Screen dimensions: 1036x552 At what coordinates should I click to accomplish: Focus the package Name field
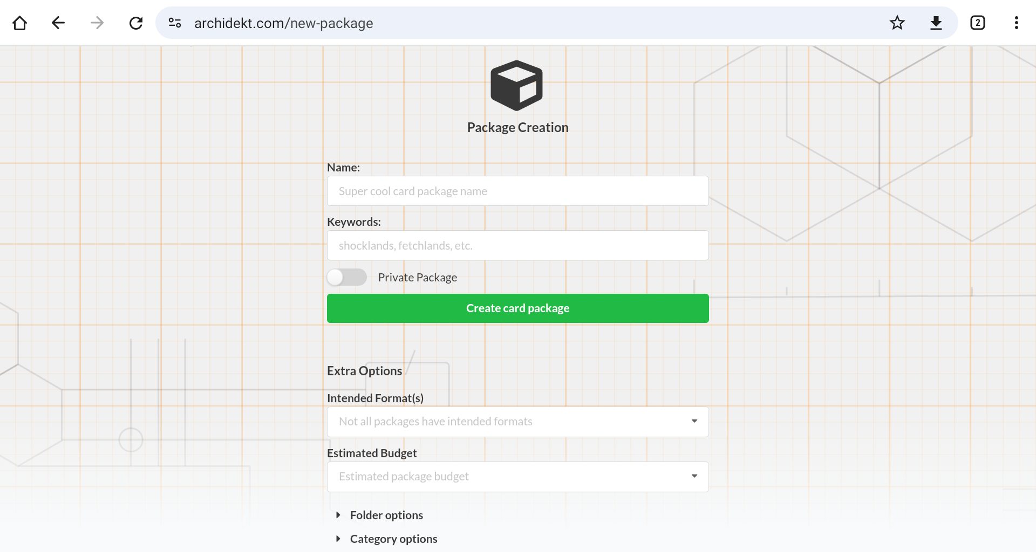pos(517,191)
